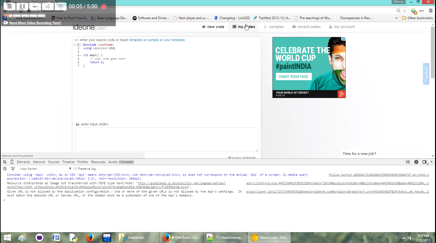Open the Windows Start button
This screenshot has height=243, width=436.
click(7, 238)
